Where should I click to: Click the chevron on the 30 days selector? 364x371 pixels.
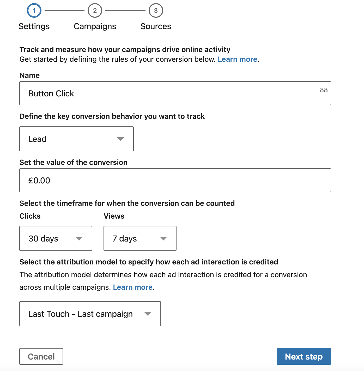point(80,238)
